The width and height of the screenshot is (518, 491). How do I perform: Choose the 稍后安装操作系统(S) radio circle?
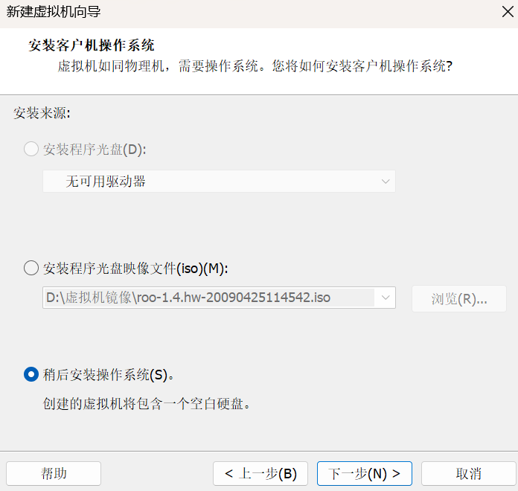pyautogui.click(x=31, y=374)
